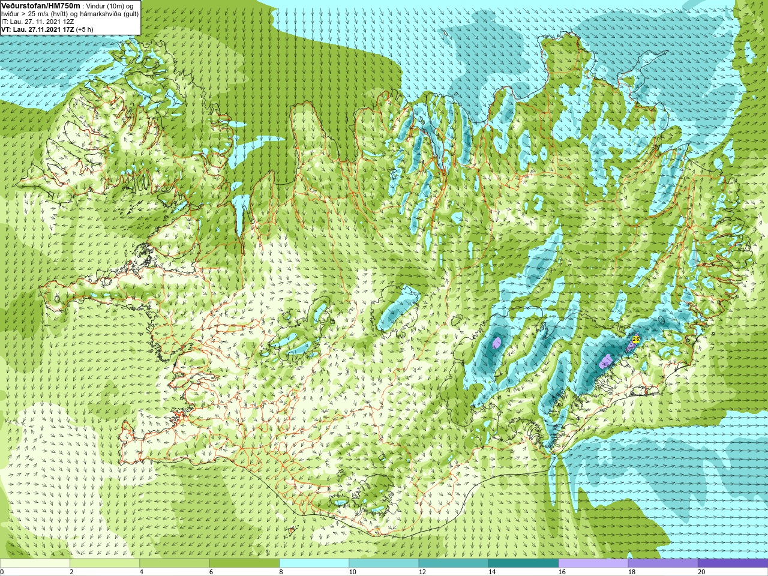The height and width of the screenshot is (576, 768).
Task: Click the legend value 12
Action: pos(422,572)
